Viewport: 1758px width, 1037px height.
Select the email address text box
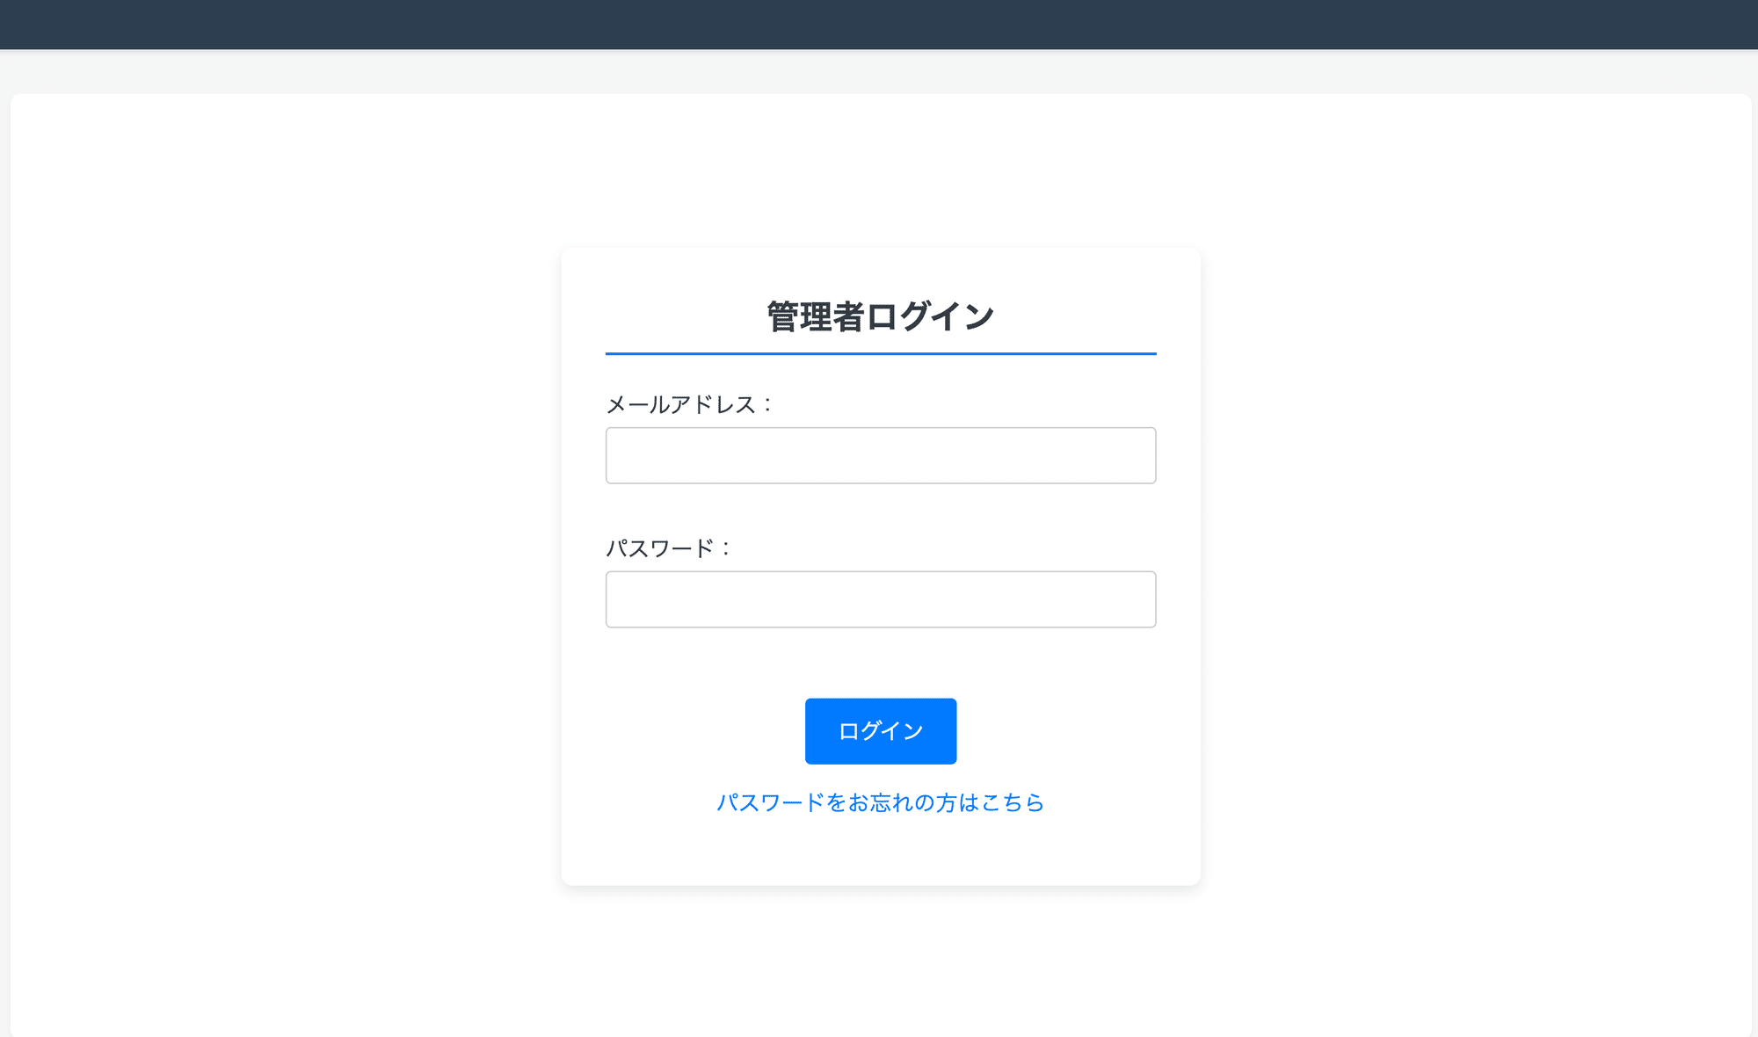[880, 455]
